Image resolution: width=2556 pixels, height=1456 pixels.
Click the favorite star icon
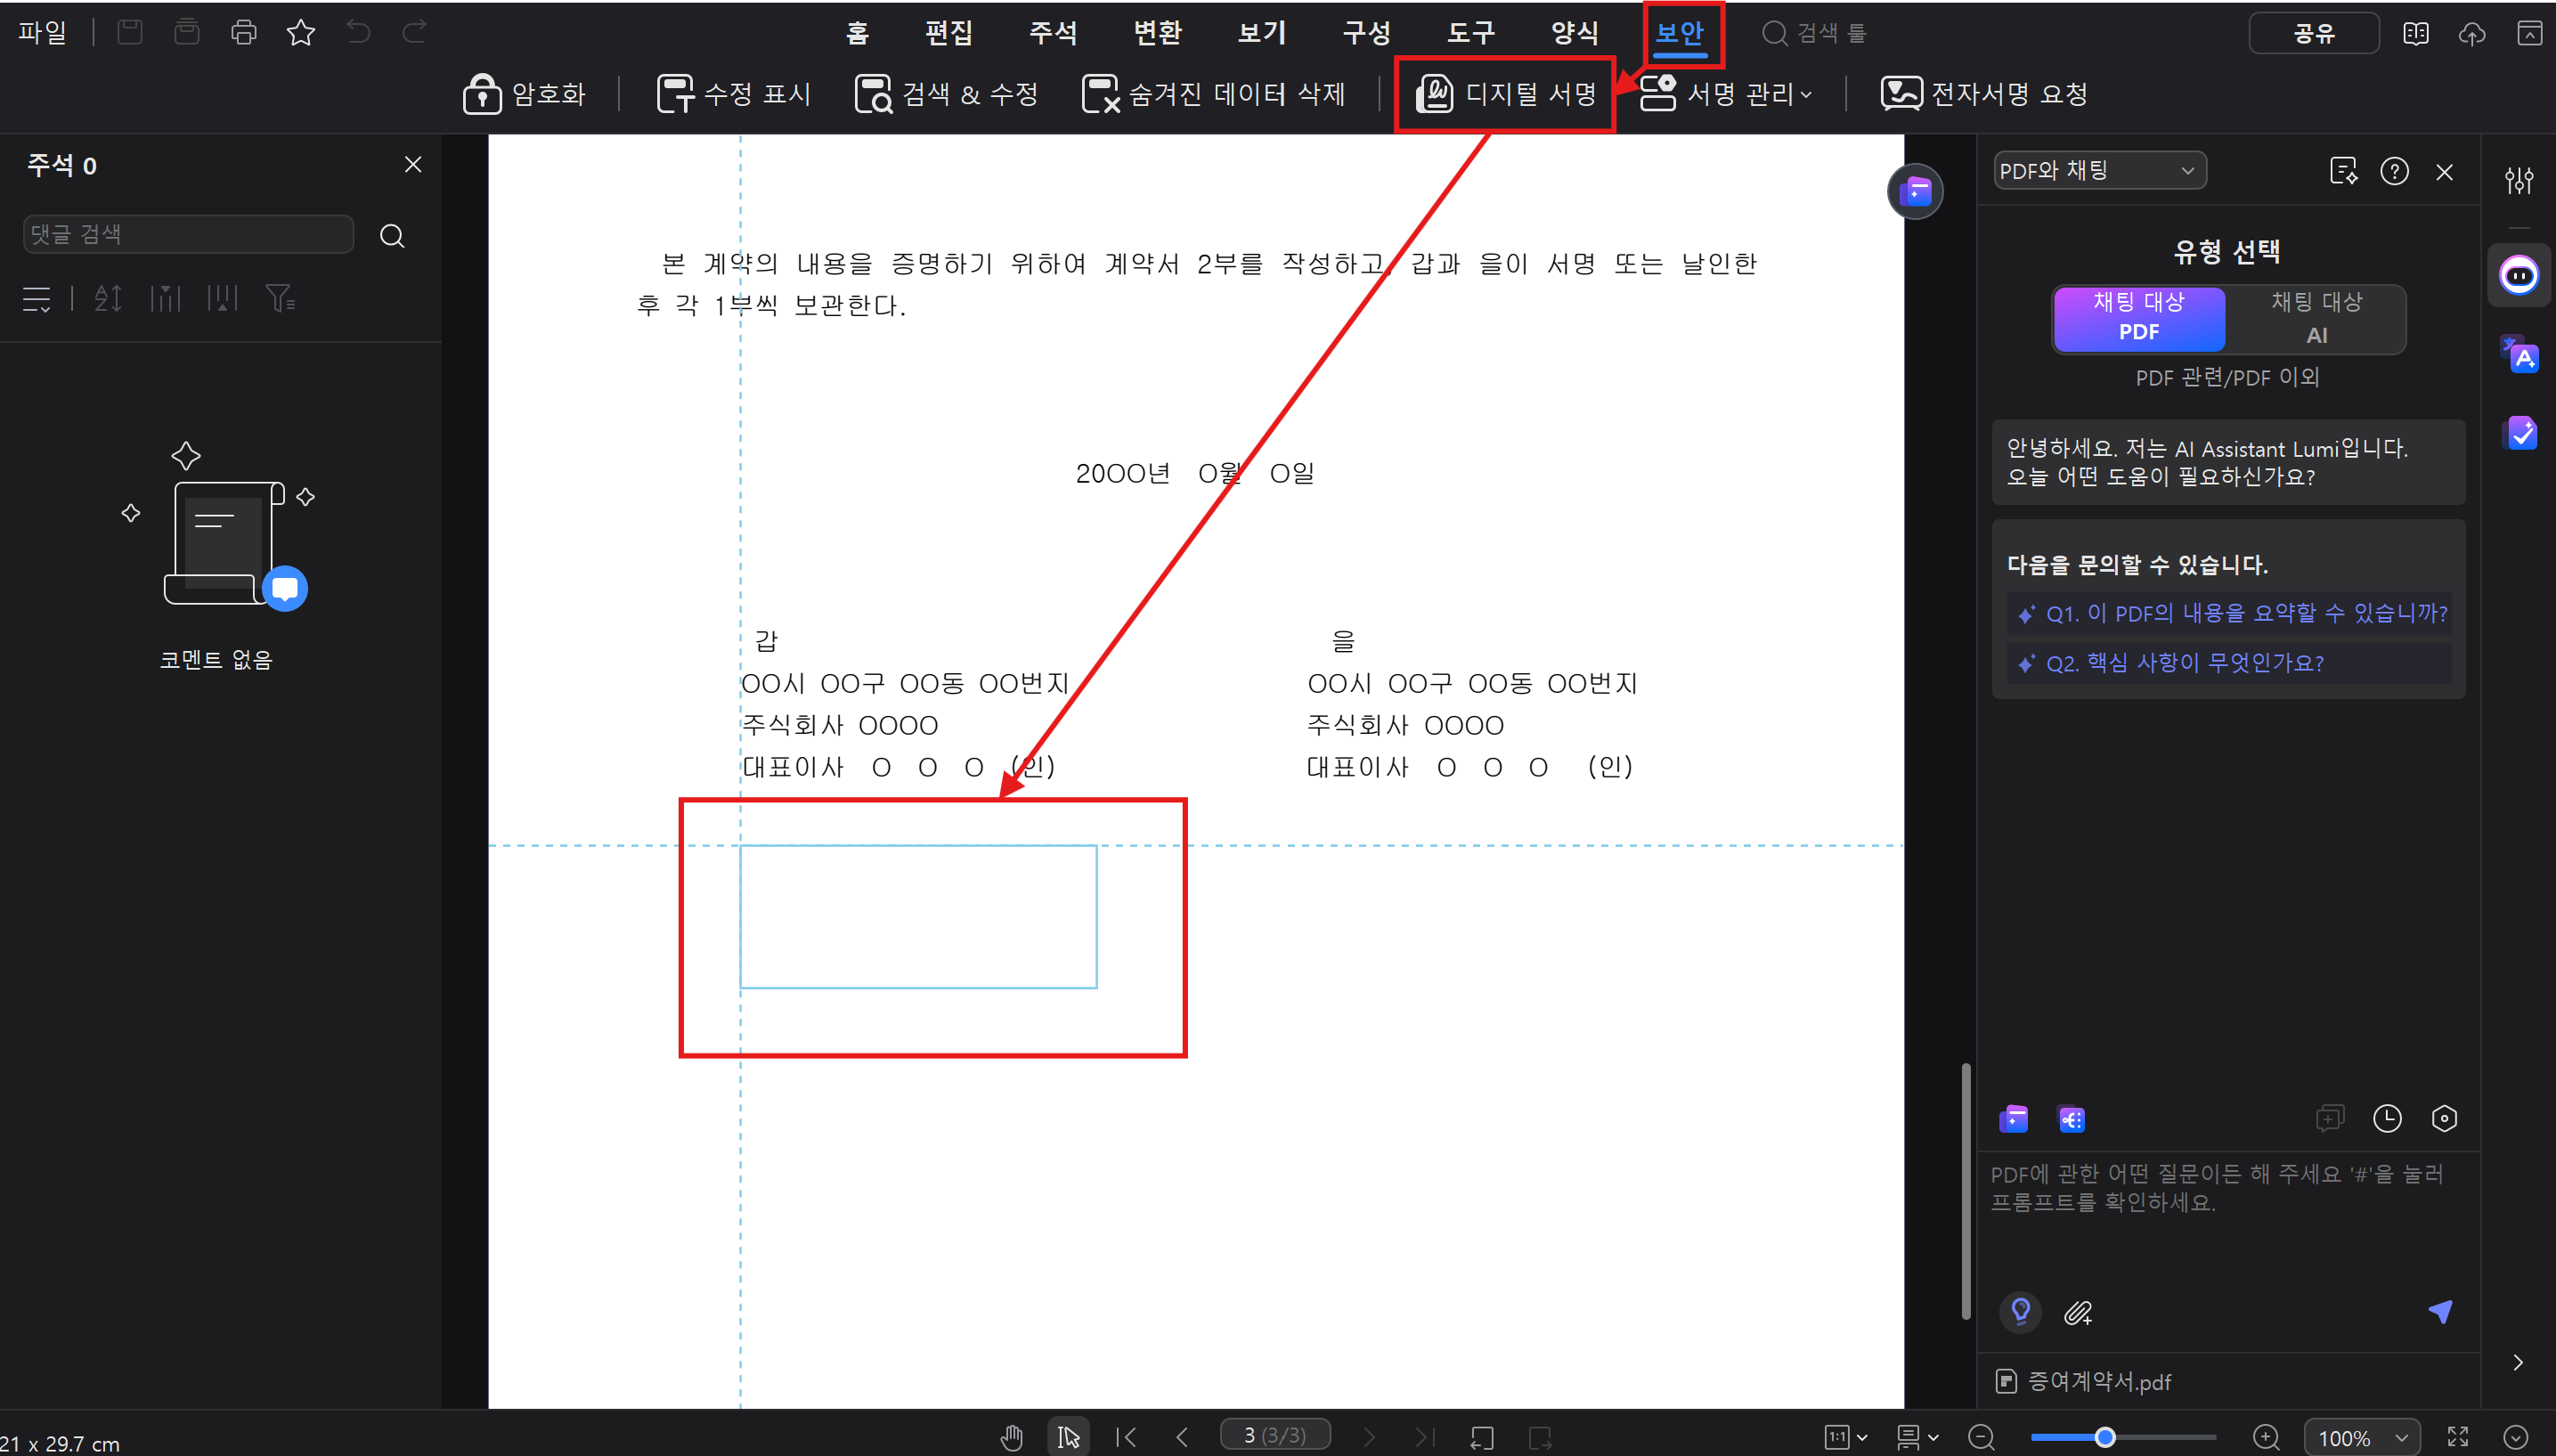click(301, 32)
